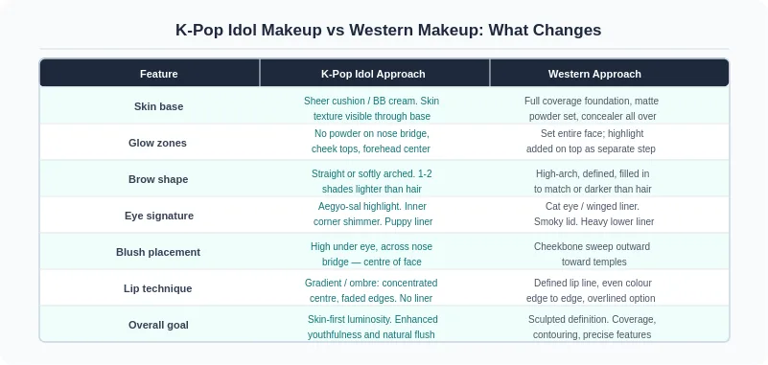This screenshot has height=365, width=768.
Task: Select the Blush placement row label
Action: pyautogui.click(x=158, y=252)
